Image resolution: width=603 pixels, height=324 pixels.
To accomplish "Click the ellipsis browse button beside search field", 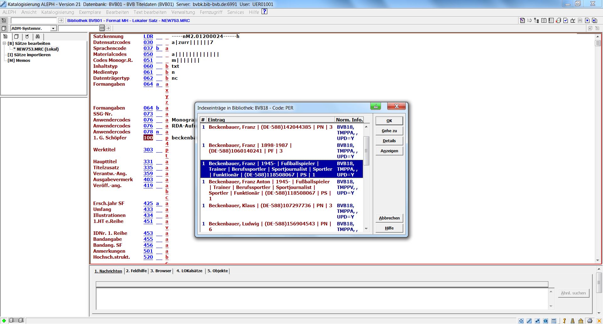I will [x=102, y=28].
